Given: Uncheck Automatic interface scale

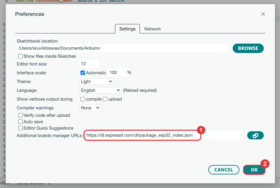Looking at the screenshot, I should [x=82, y=72].
